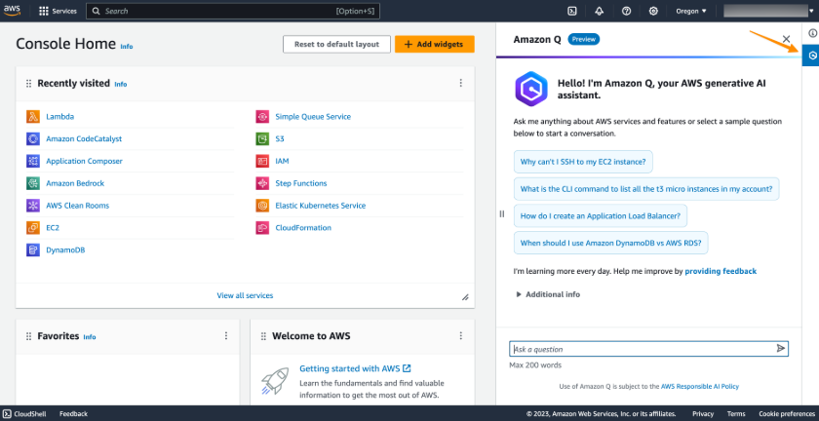This screenshot has height=421, width=819.
Task: Click the Elastic Kubernetes Service icon
Action: pyautogui.click(x=262, y=206)
